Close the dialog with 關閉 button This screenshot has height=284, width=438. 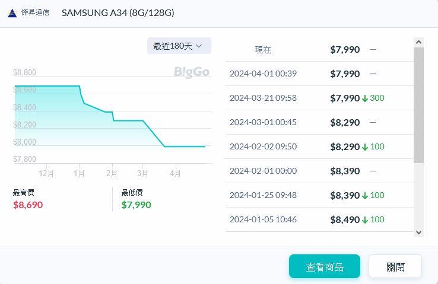395,266
